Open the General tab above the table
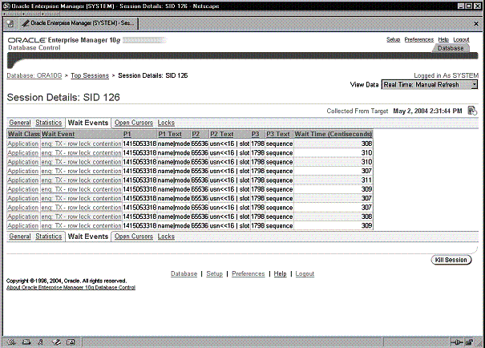Screen dimensions: 485x348 (20, 123)
